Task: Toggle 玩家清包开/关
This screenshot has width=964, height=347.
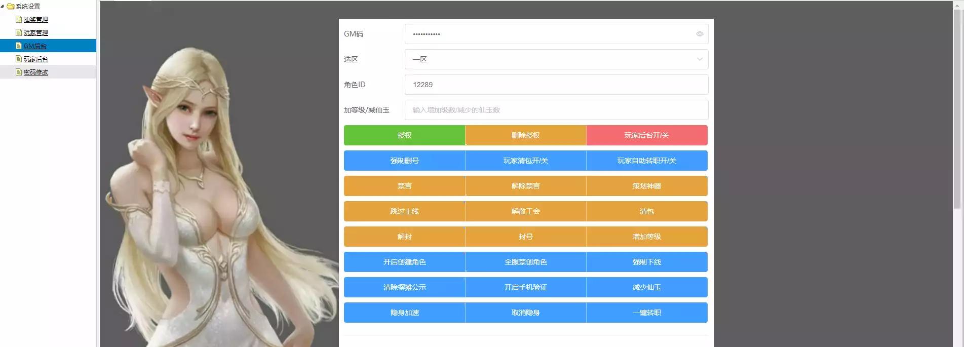Action: [526, 161]
